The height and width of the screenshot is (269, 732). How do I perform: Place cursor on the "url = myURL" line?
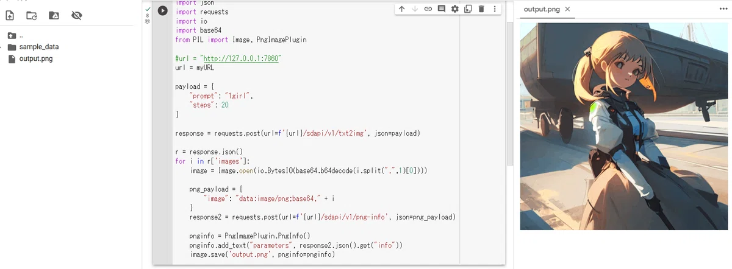click(195, 68)
